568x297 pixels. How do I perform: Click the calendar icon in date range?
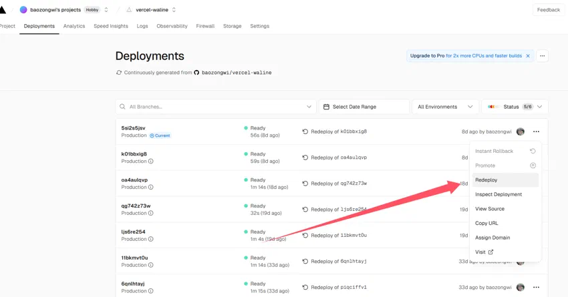(x=326, y=107)
